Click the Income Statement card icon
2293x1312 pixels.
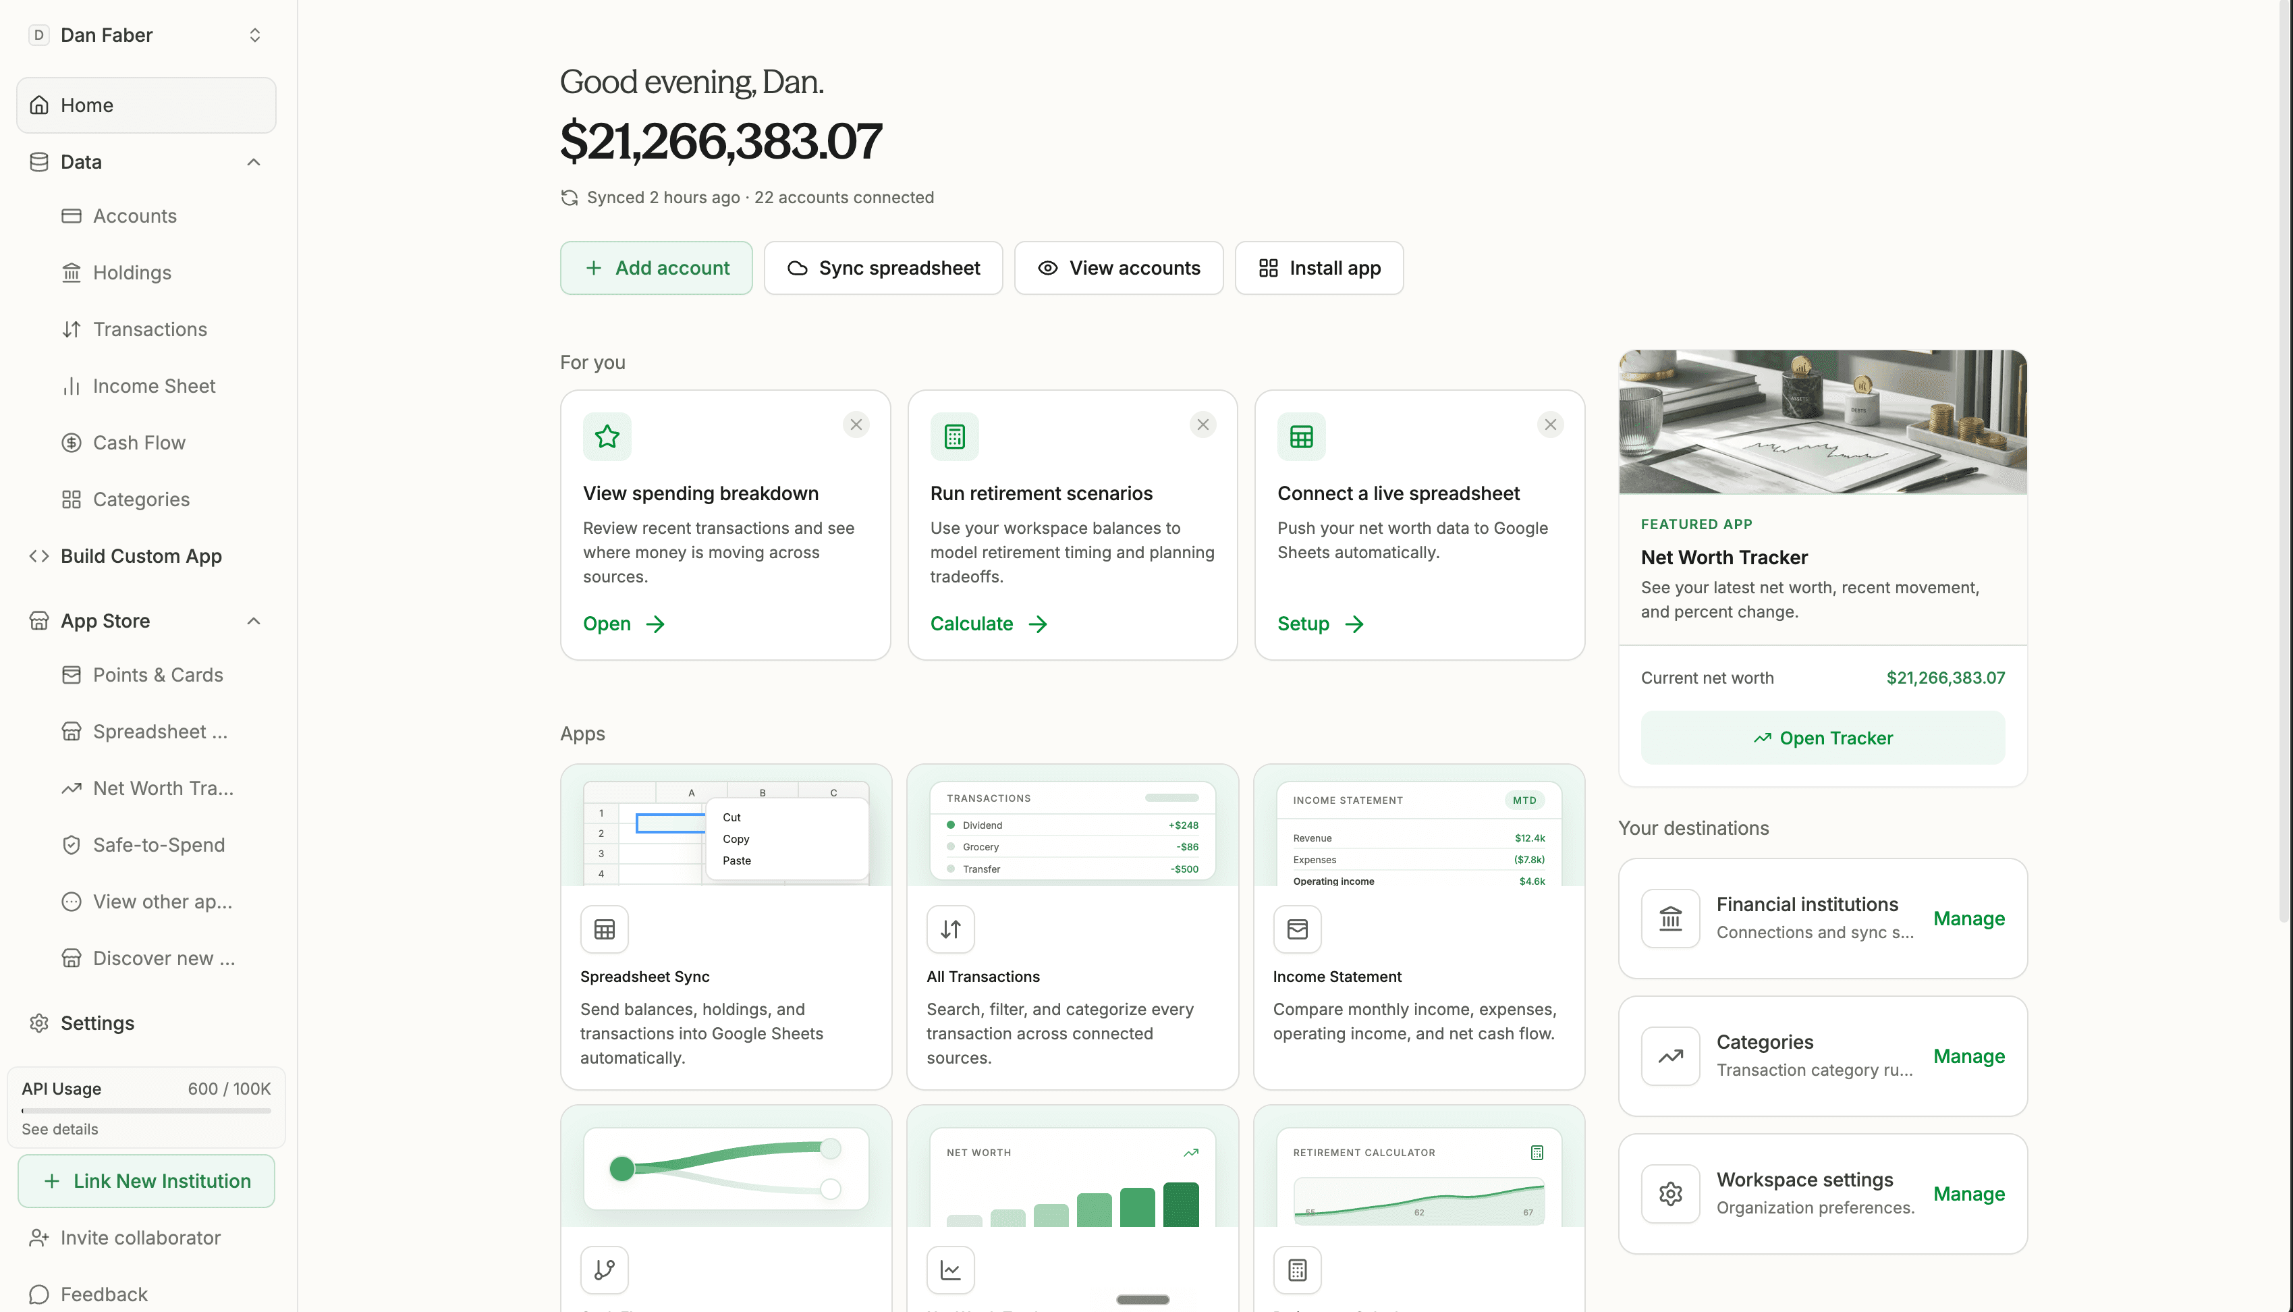[x=1298, y=930]
